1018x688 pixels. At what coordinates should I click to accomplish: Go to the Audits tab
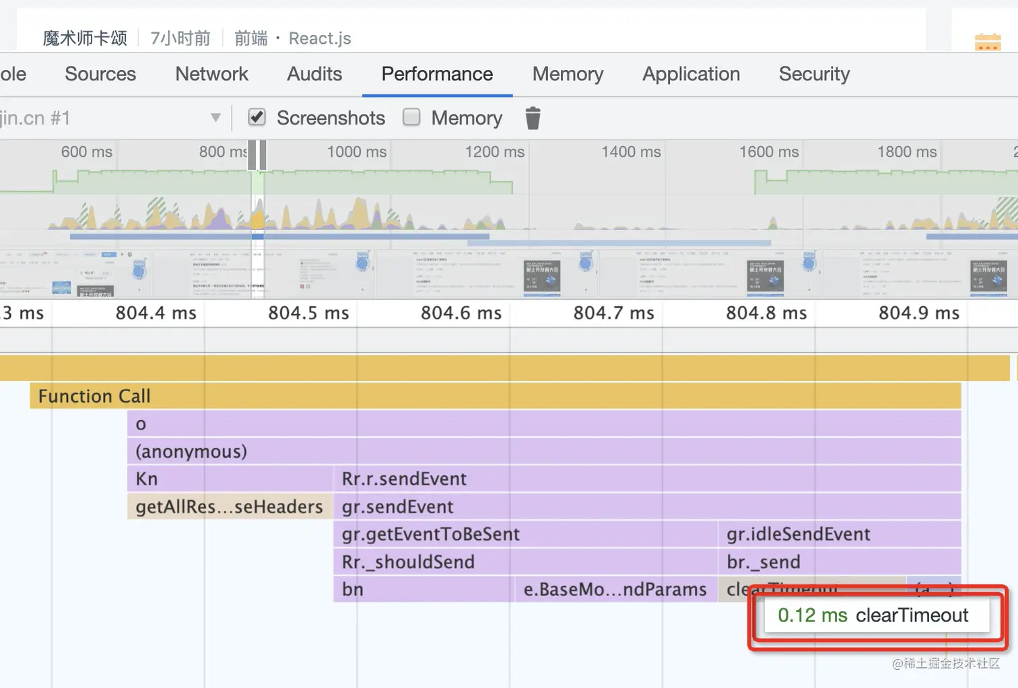314,74
